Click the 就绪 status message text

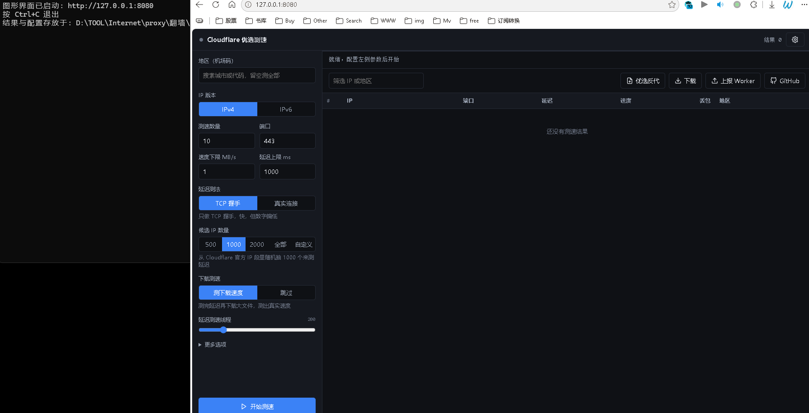pos(364,60)
